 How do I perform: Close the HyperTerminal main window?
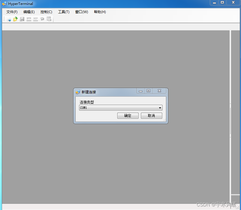(233, 2)
